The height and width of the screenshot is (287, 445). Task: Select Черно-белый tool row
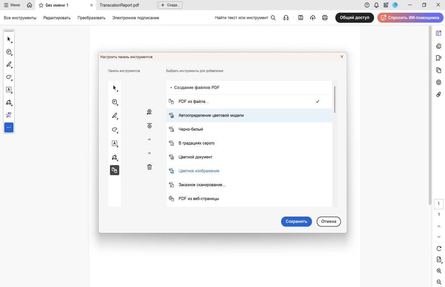coord(249,129)
